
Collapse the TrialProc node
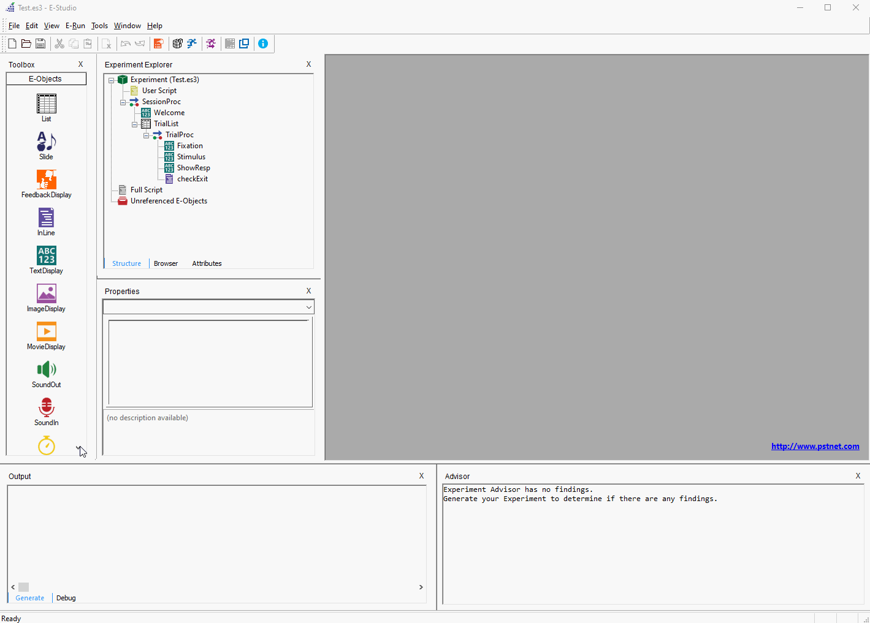tap(146, 135)
